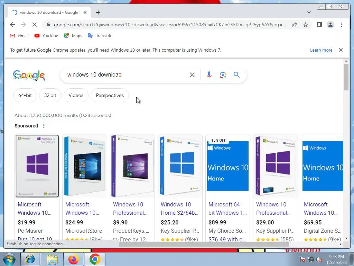
Task: Click Learn more about Chrome updates
Action: pyautogui.click(x=321, y=50)
